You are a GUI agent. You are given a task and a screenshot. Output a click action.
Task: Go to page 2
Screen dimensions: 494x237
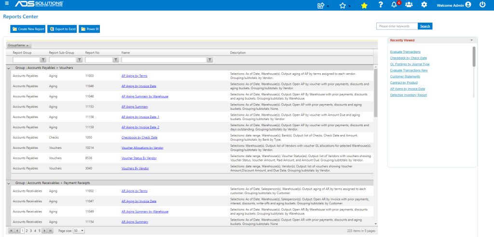[x=27, y=231]
